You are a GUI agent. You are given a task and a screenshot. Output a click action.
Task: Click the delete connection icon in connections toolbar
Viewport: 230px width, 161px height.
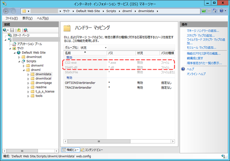(26, 30)
